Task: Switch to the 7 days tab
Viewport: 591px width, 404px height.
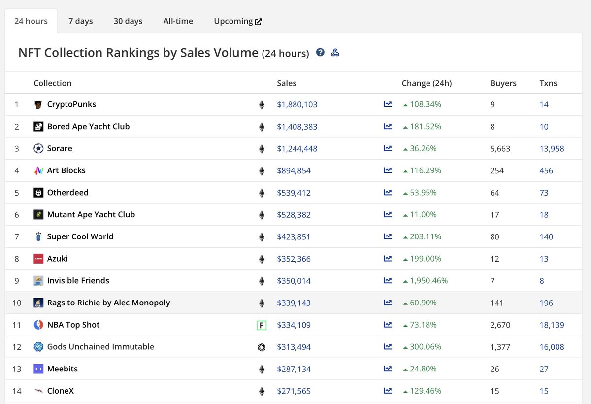Action: click(81, 21)
